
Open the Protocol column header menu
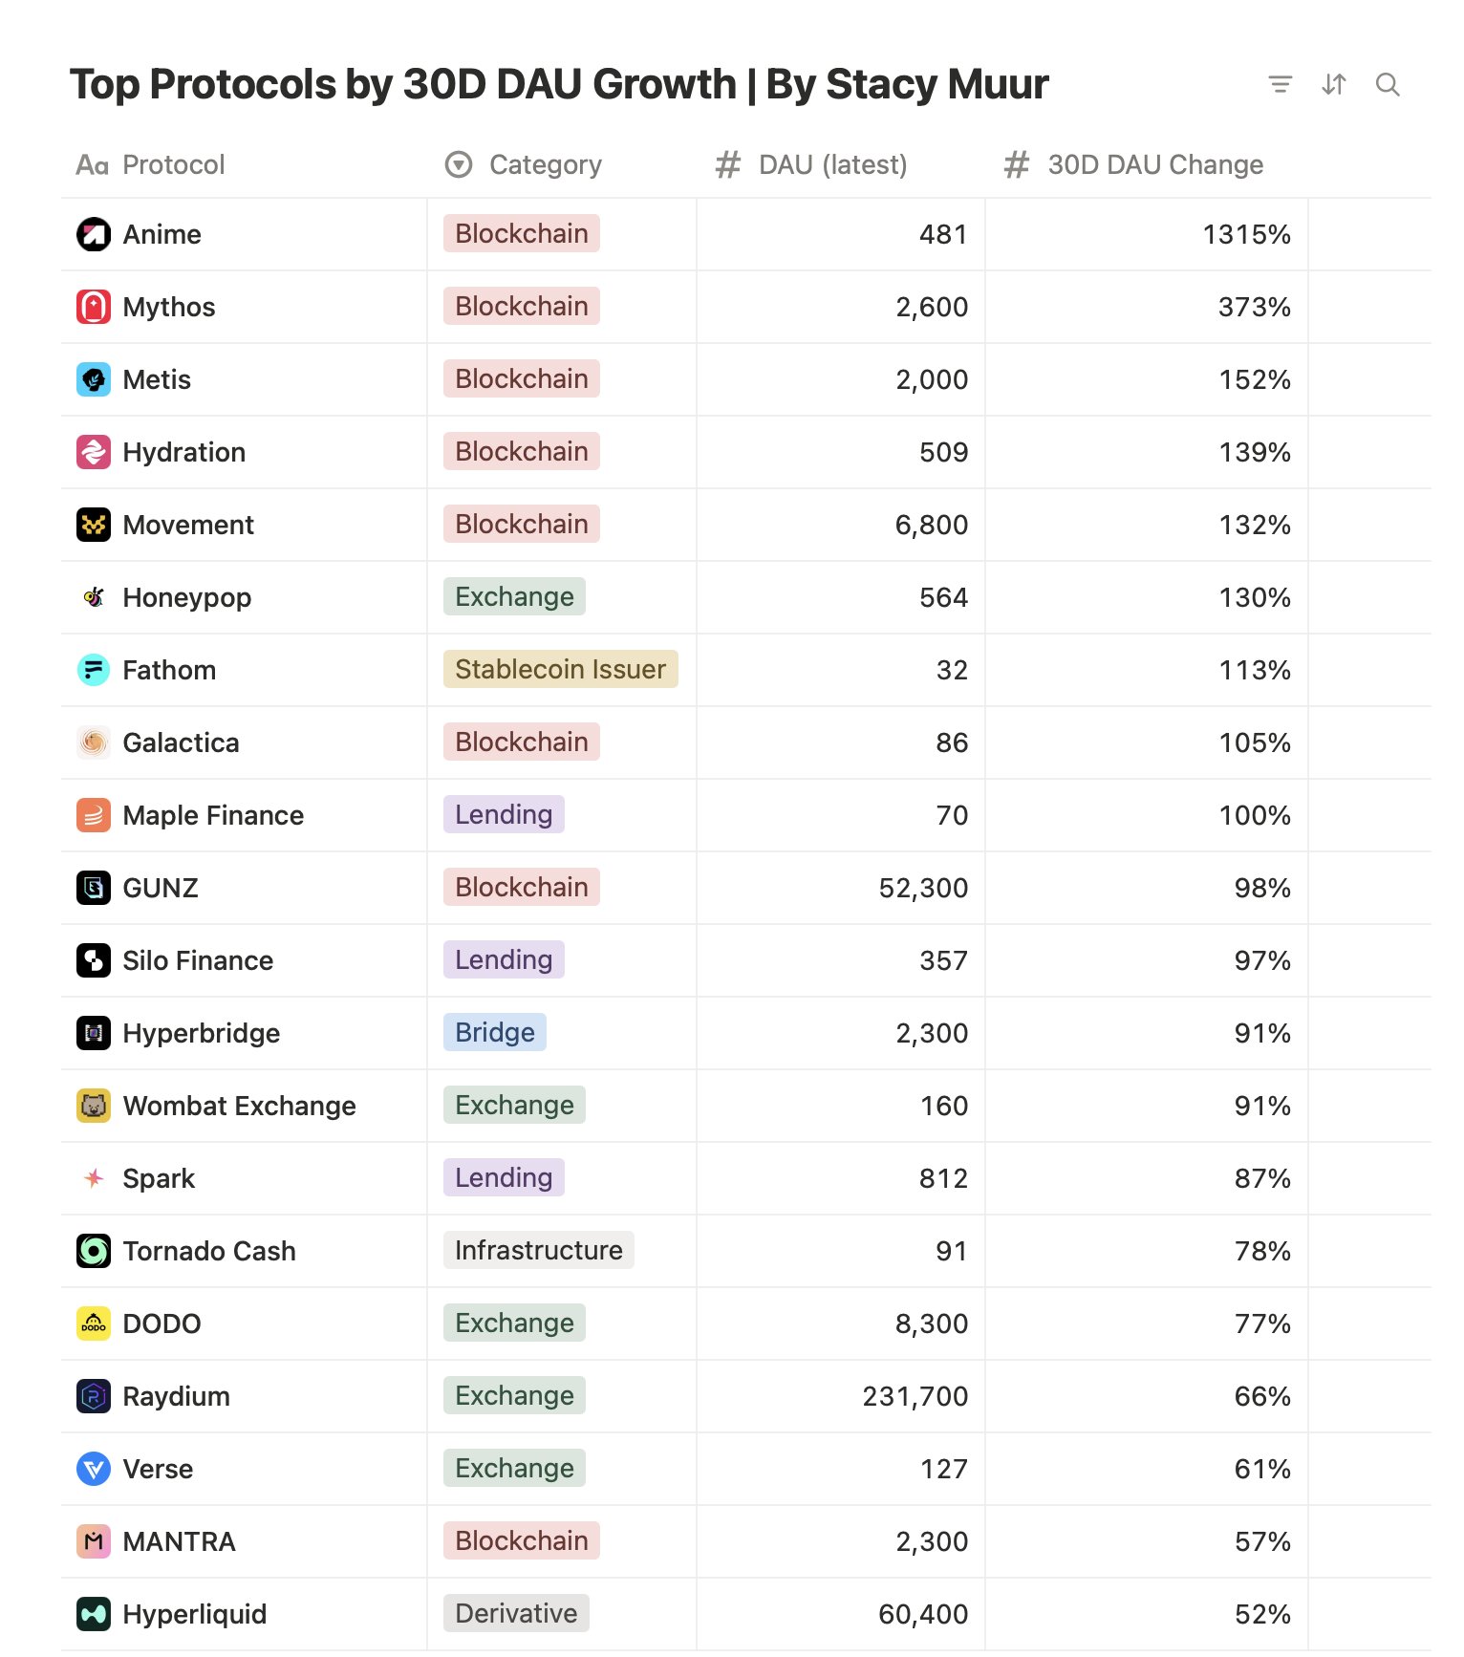[173, 165]
